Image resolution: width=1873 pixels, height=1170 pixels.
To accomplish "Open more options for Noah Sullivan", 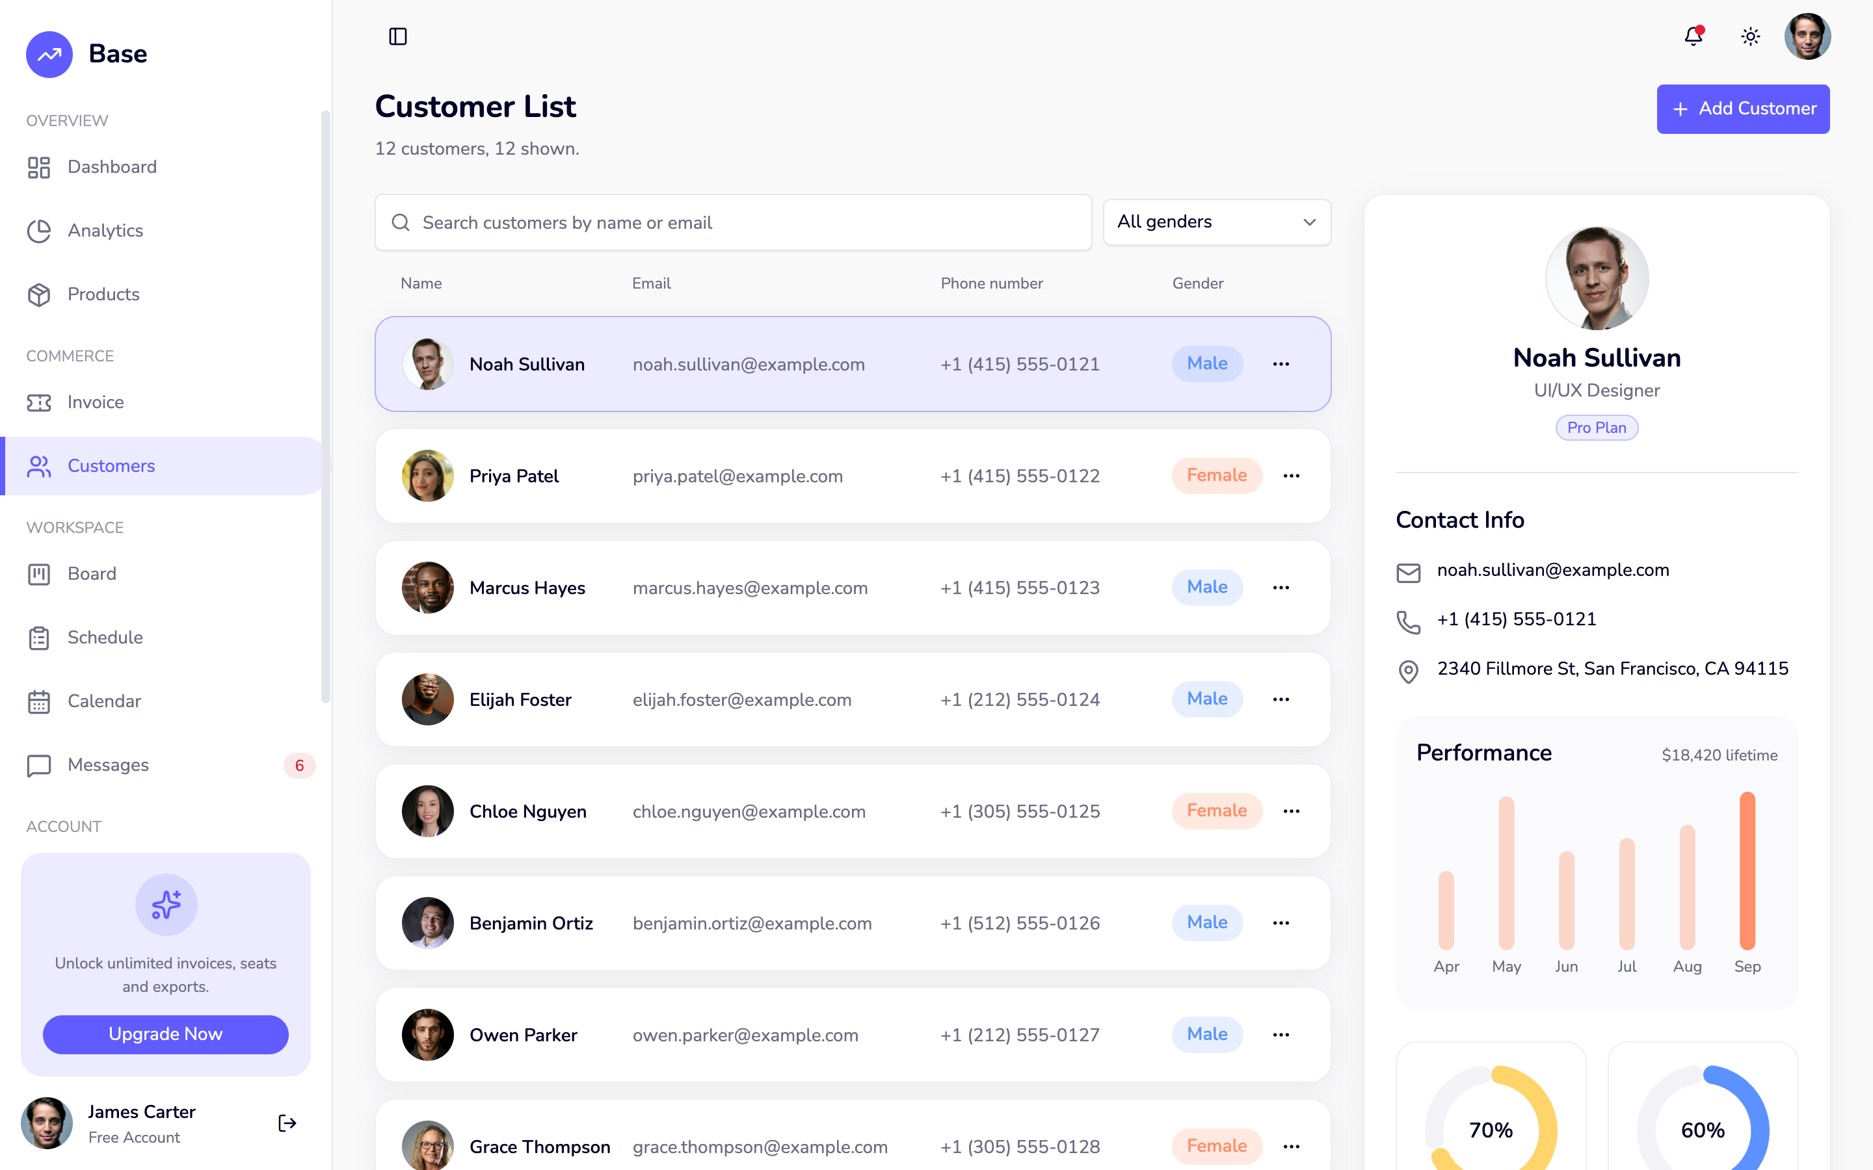I will pyautogui.click(x=1281, y=364).
